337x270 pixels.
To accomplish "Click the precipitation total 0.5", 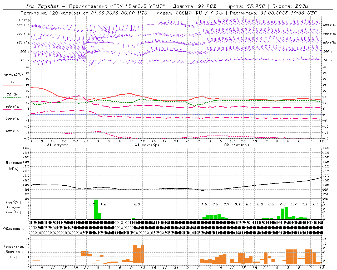I will (x=271, y=204).
